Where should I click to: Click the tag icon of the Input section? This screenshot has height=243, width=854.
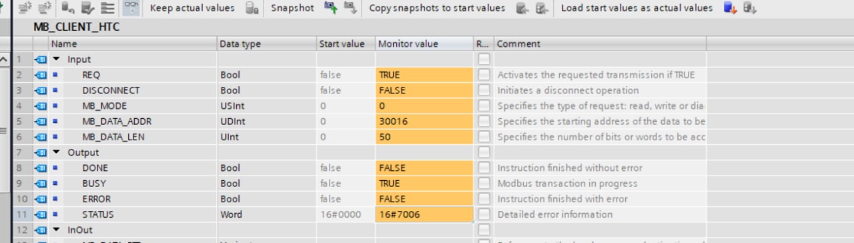pyautogui.click(x=40, y=59)
